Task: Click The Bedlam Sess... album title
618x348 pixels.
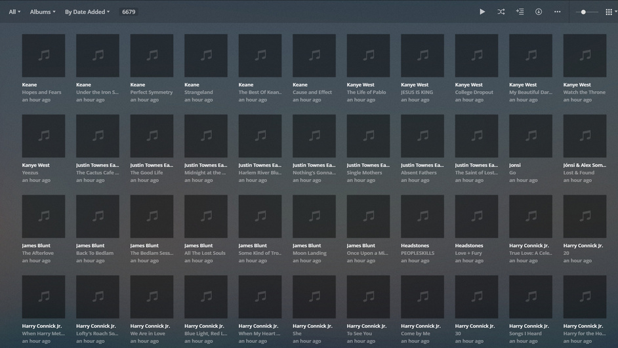Action: 152,253
